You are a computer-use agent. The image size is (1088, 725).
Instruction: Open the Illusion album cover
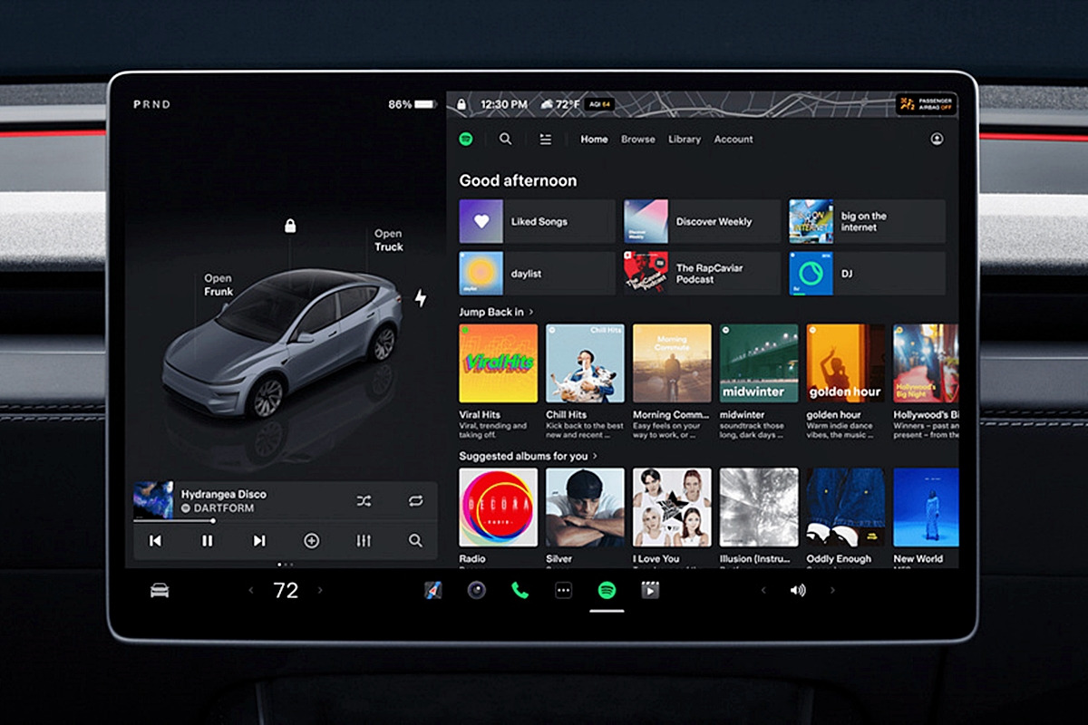[759, 507]
